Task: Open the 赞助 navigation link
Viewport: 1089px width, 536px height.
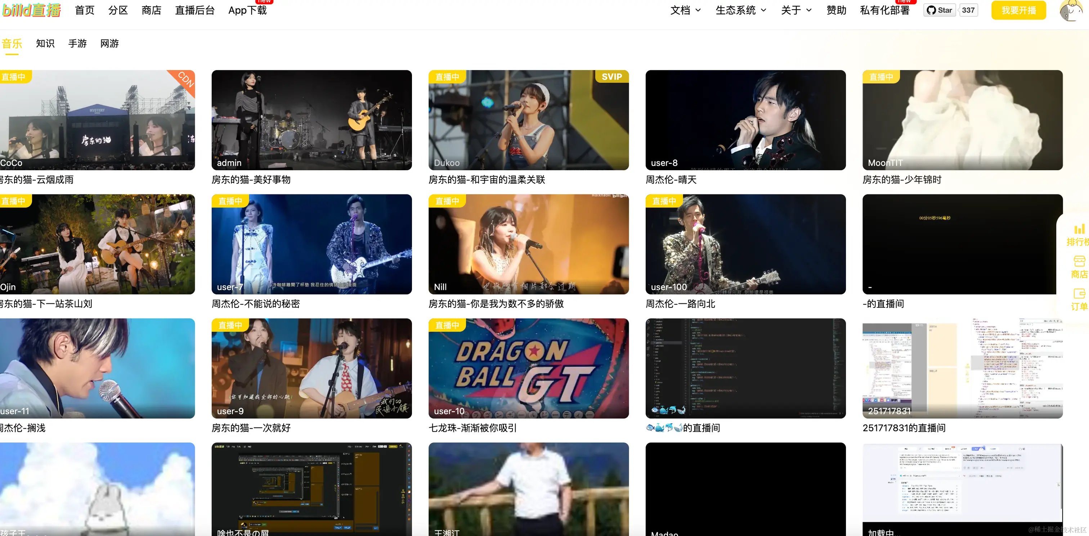Action: click(x=836, y=10)
